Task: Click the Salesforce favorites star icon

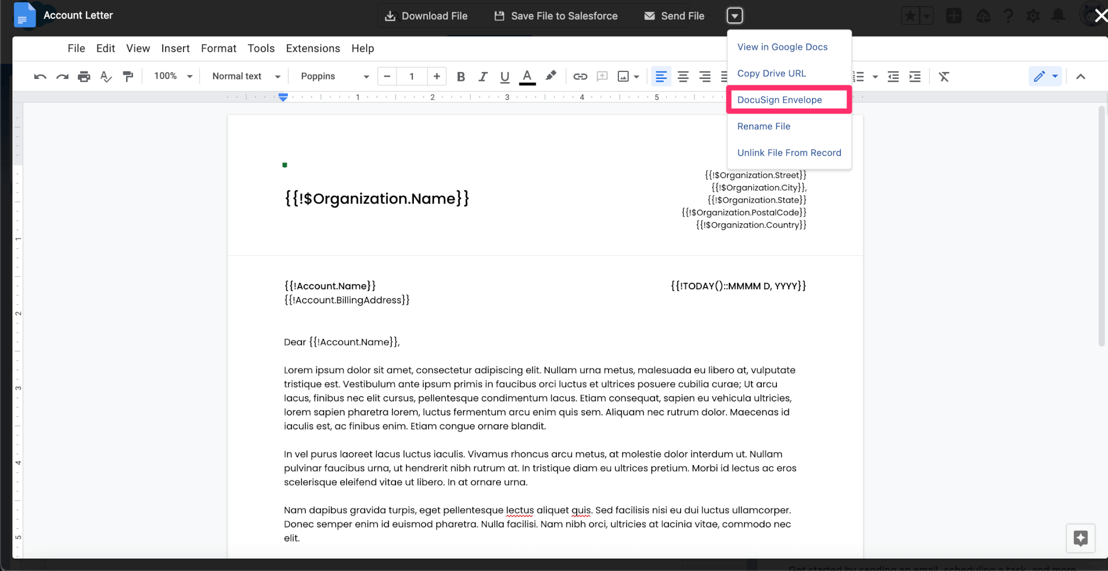Action: (x=911, y=16)
